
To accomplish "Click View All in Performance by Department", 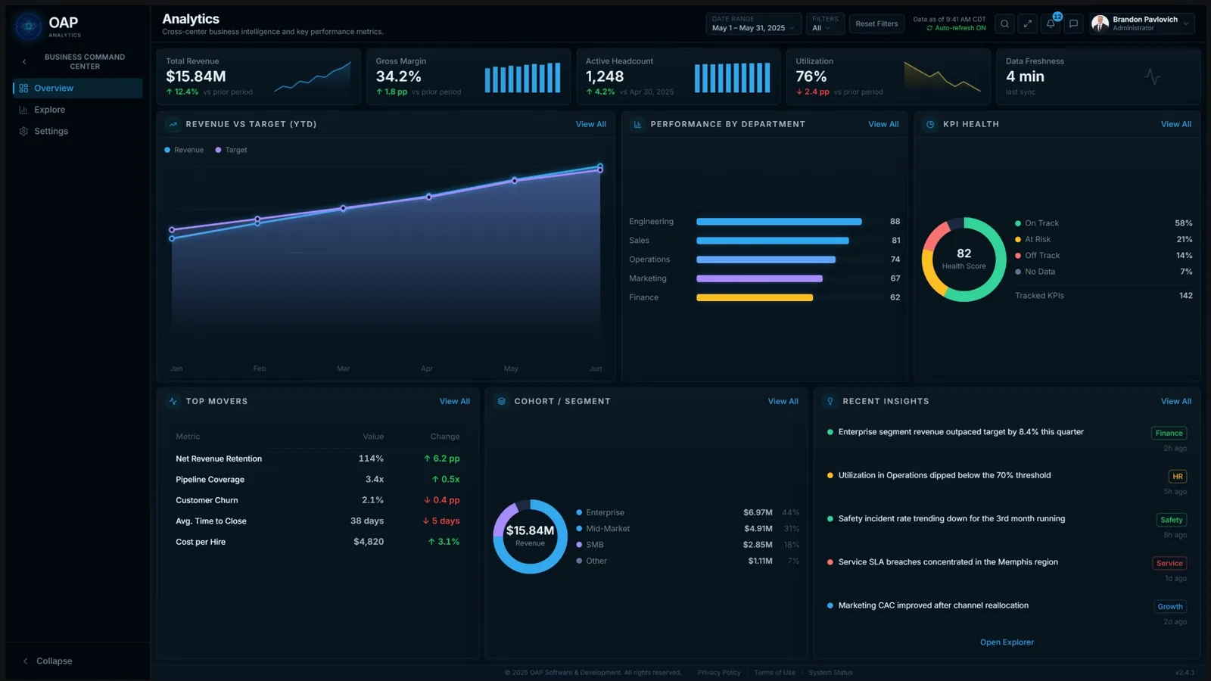I will point(883,125).
